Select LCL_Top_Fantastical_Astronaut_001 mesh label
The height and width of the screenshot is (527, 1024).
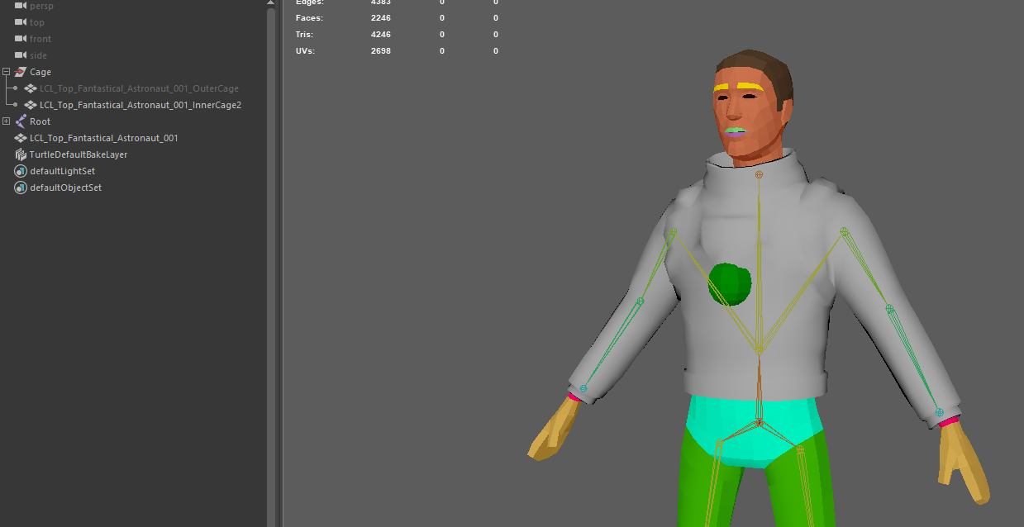tap(104, 138)
